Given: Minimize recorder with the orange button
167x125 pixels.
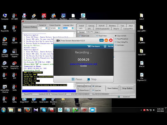Looking at the screenshot, I should tap(106, 40).
